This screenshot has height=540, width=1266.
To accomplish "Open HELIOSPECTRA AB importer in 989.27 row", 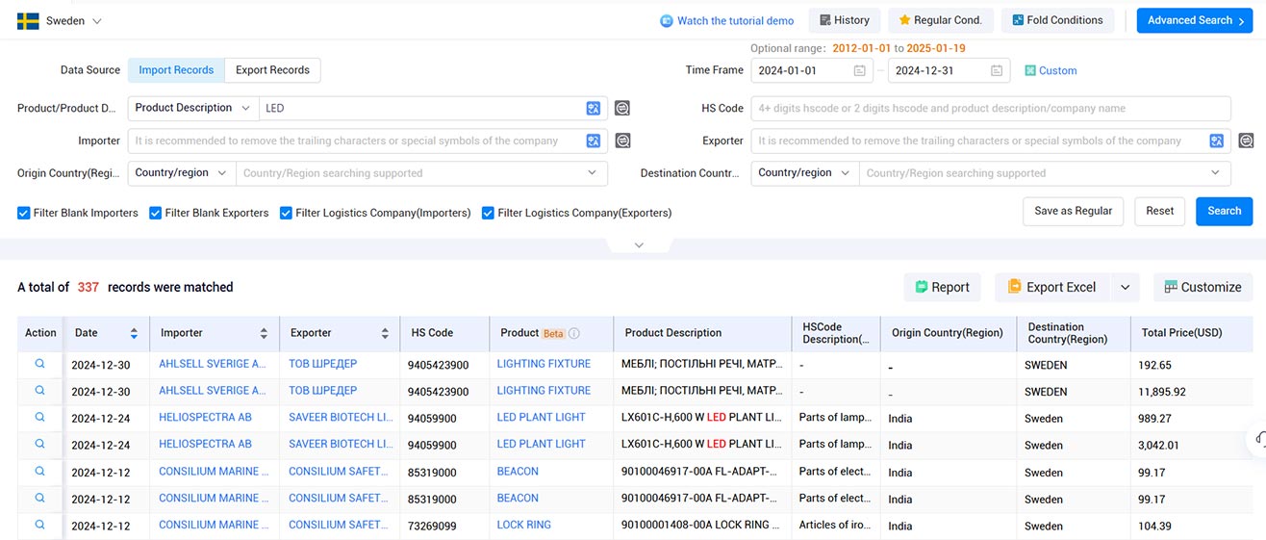I will pyautogui.click(x=205, y=418).
